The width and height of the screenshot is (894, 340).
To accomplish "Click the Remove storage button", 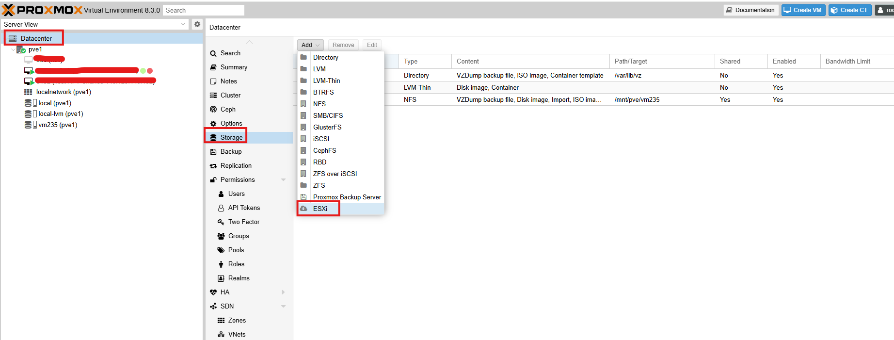I will click(x=343, y=45).
